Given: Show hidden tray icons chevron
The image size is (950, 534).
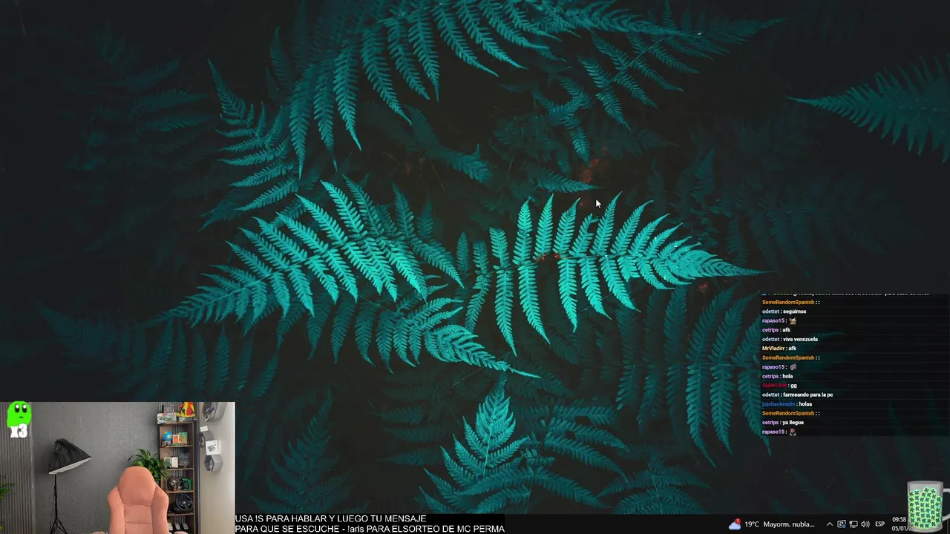Looking at the screenshot, I should [830, 524].
